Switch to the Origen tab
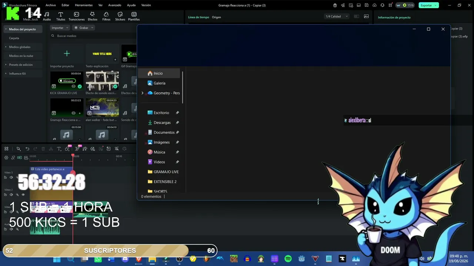474x266 pixels. point(216,17)
